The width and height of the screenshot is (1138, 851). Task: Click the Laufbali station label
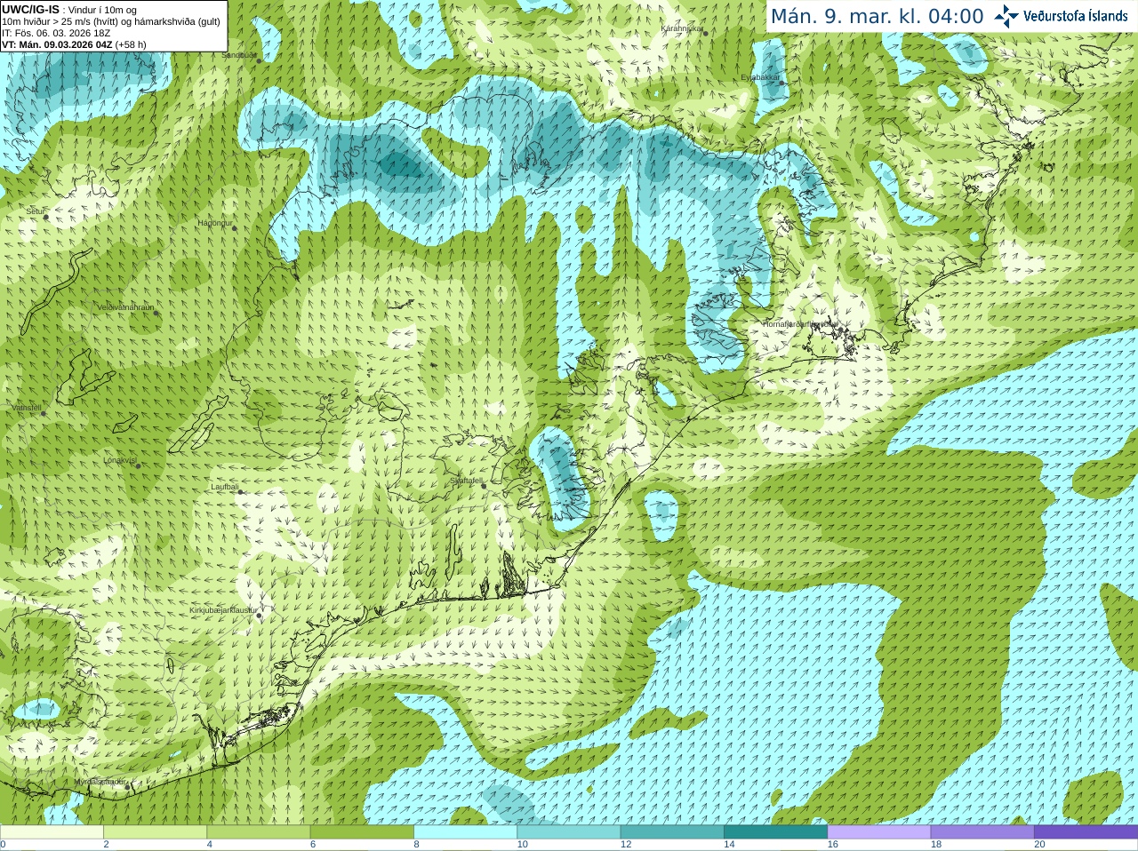pos(225,487)
